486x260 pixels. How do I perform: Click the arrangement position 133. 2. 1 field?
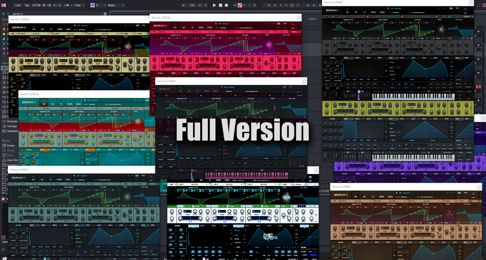197,5
